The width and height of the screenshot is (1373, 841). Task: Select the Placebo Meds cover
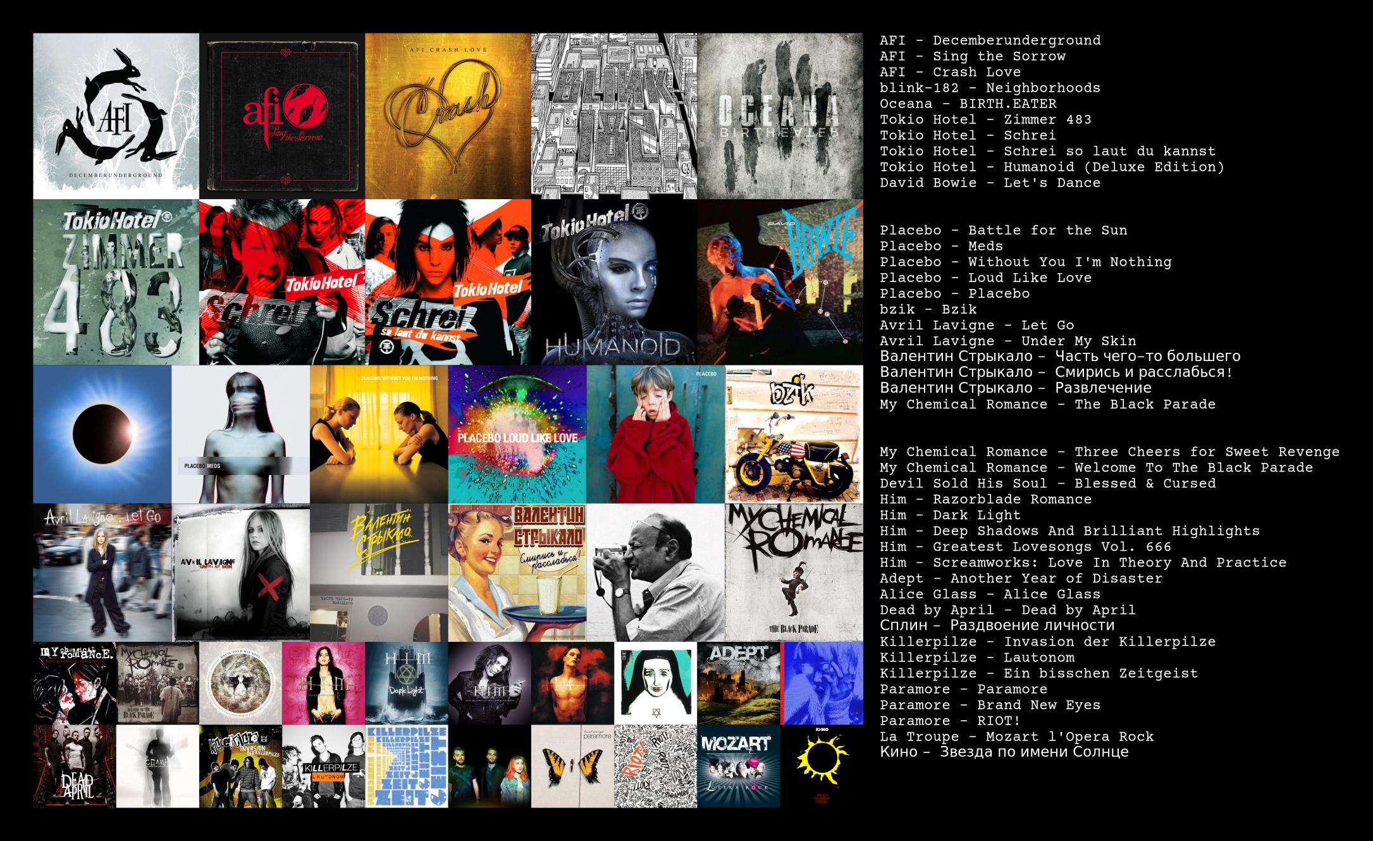(x=241, y=434)
